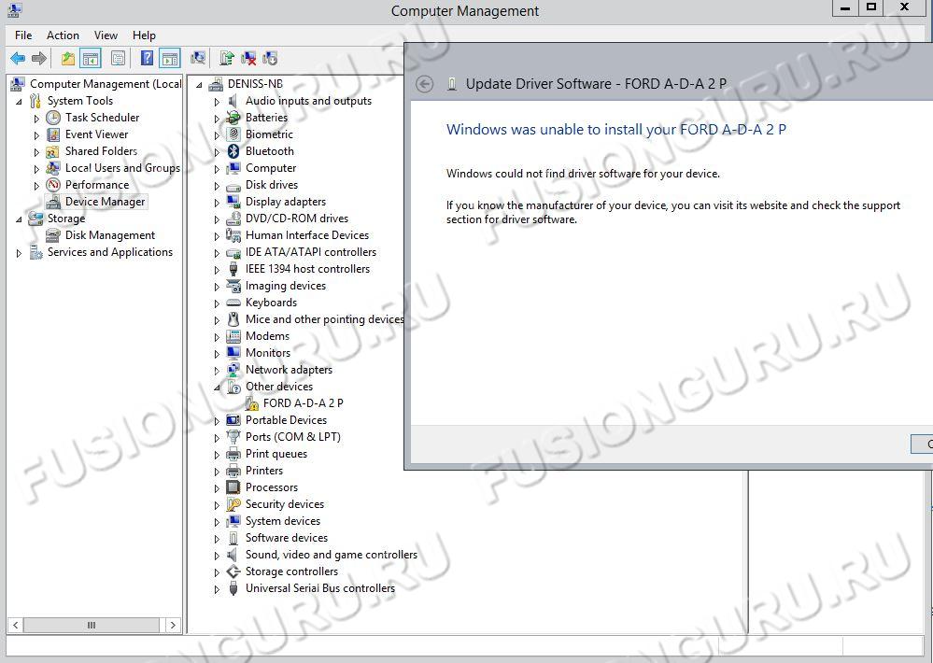
Task: Select the Monitors label
Action: pos(268,353)
